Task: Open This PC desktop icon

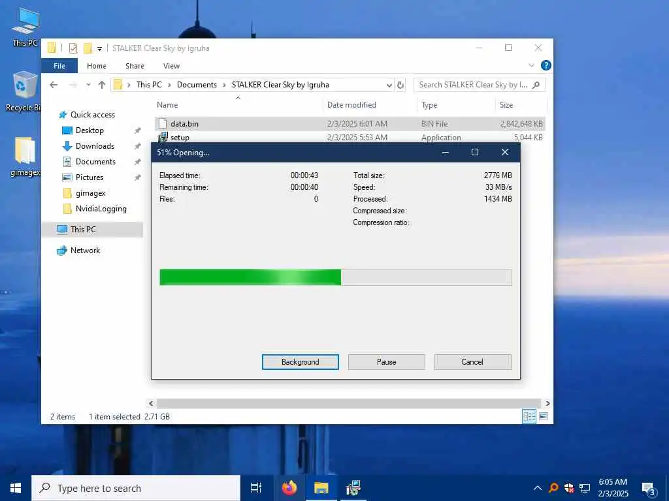Action: pyautogui.click(x=25, y=26)
